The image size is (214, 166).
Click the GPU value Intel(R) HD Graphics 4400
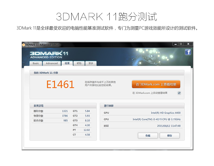(x=166, y=113)
